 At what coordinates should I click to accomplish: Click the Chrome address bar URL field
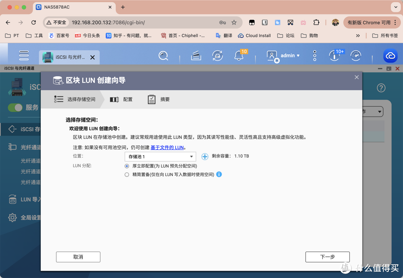(x=142, y=22)
